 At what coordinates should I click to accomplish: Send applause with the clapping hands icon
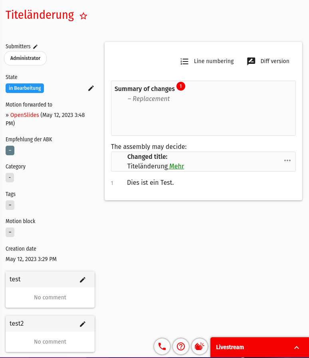tap(200, 346)
